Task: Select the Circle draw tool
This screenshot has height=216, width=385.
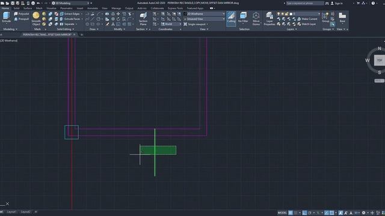Action: click(x=99, y=19)
